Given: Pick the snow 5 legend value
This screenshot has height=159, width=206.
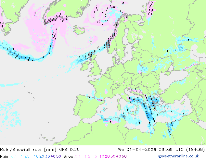Looking at the screenshot, I should (x=96, y=156).
